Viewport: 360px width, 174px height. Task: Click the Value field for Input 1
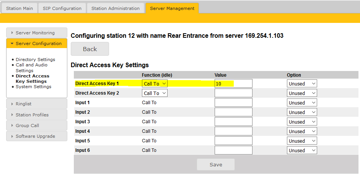tap(233, 103)
